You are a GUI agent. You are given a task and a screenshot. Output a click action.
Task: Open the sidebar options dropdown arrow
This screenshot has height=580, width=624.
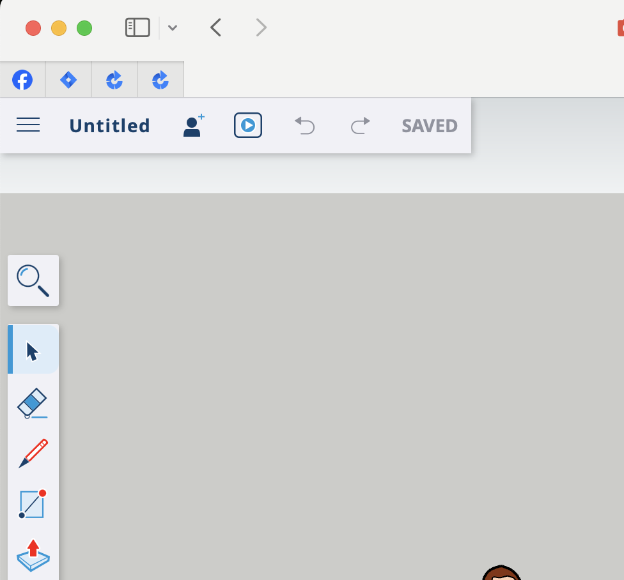click(x=173, y=28)
